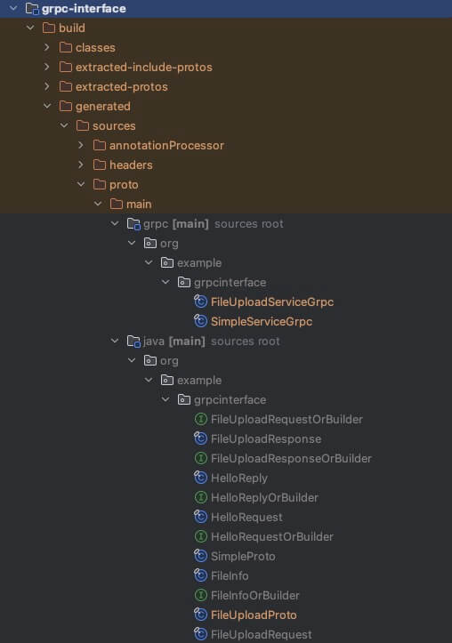Expand the extracted-include-protos folder

47,67
